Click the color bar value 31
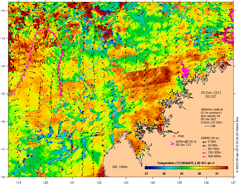 pyautogui.click(x=217, y=174)
